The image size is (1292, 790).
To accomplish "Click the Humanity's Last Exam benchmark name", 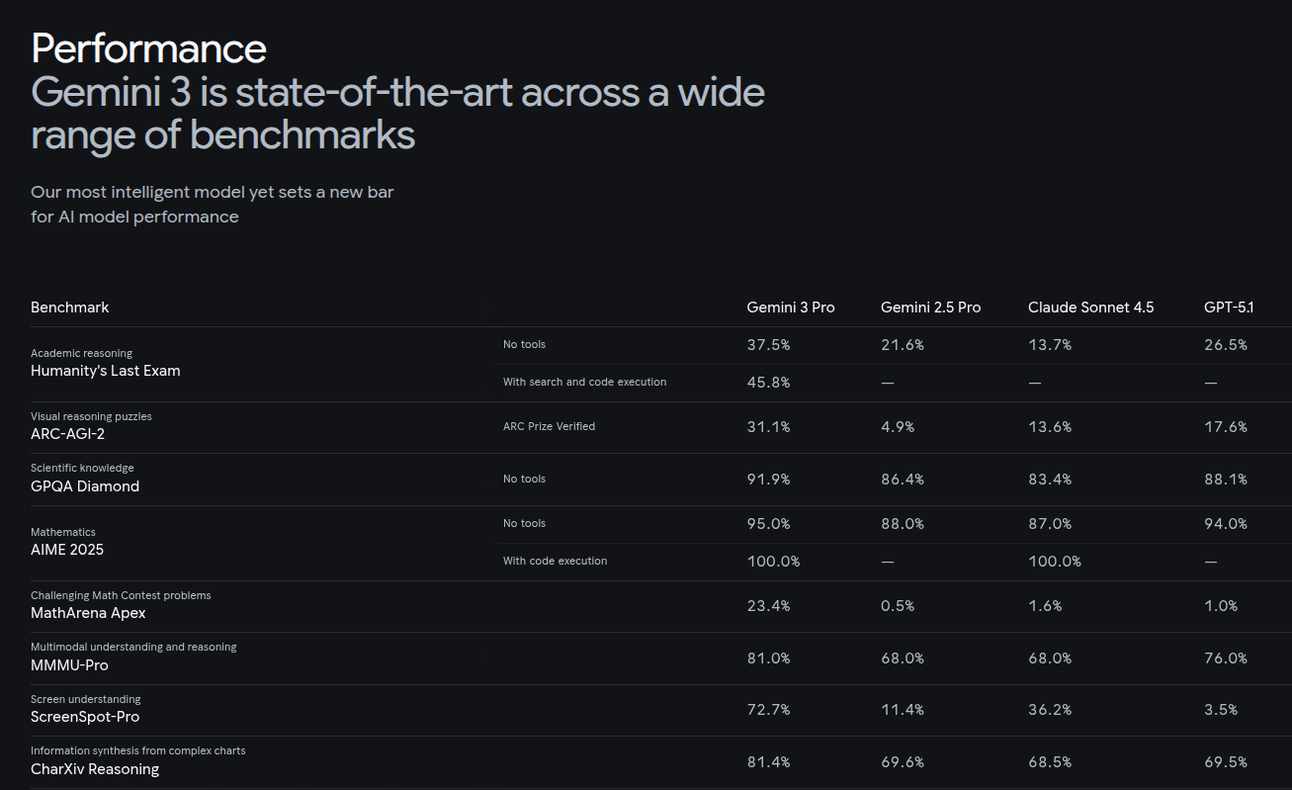I will point(106,371).
